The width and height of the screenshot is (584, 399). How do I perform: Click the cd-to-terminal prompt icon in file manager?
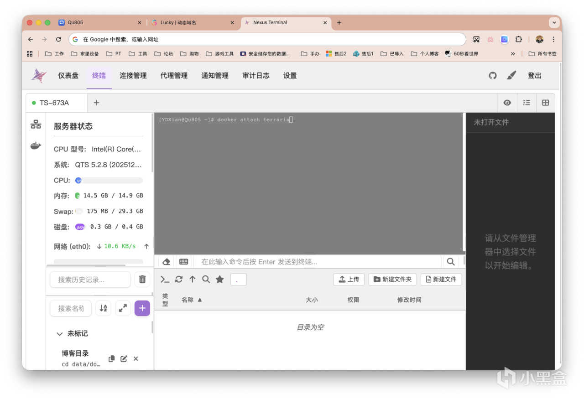[165, 280]
